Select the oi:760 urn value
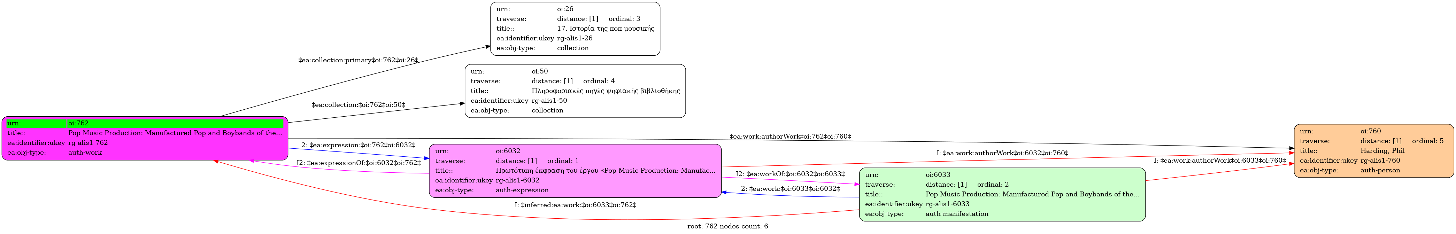The image size is (1456, 234). [x=1371, y=131]
